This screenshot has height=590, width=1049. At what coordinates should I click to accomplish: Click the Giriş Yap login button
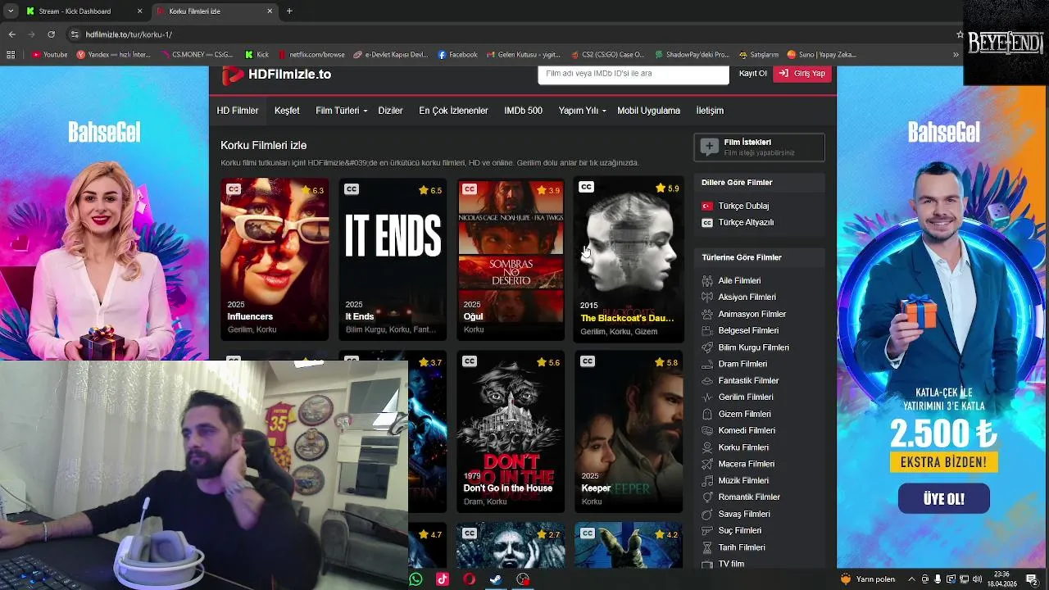click(x=802, y=74)
